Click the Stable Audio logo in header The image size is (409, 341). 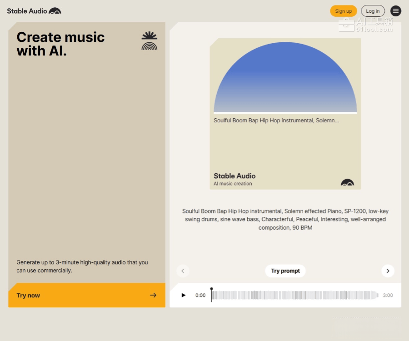coord(34,11)
